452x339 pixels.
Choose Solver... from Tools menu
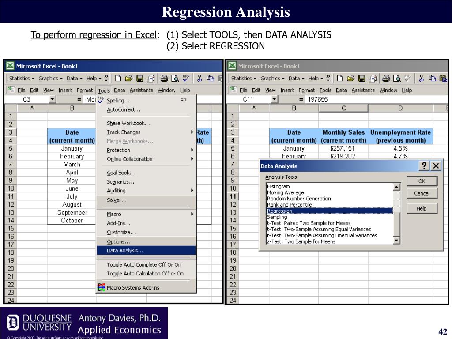146,200
